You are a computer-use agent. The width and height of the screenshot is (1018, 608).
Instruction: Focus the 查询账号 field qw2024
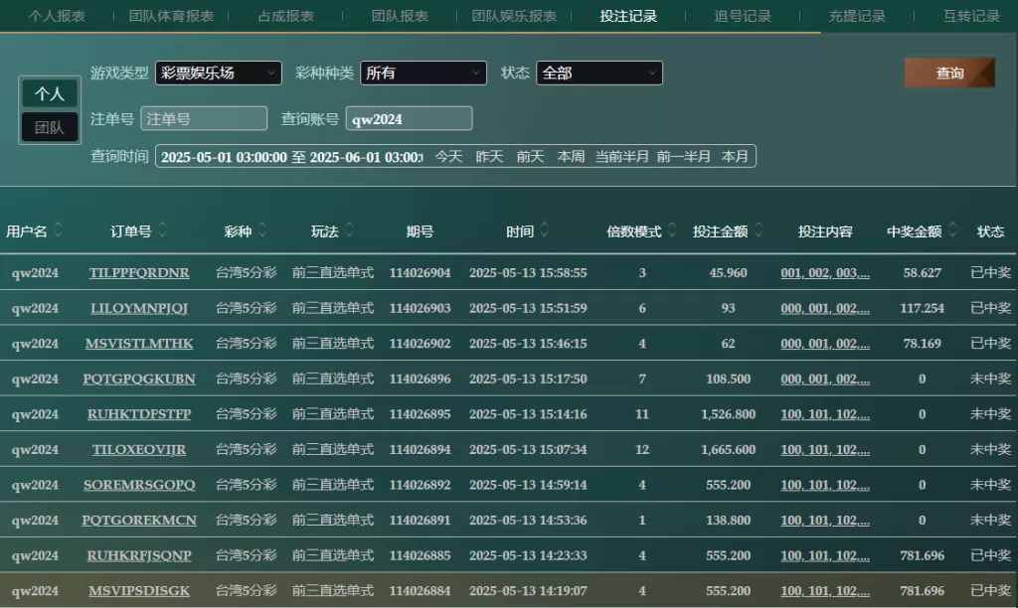pos(409,119)
